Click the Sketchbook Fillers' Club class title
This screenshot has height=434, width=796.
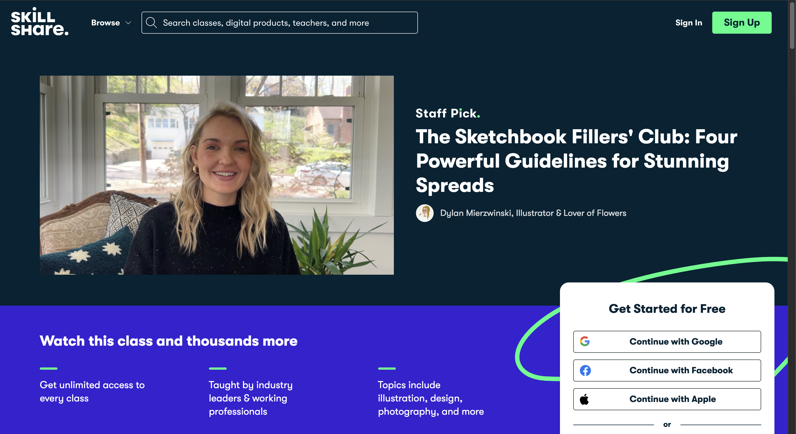tap(576, 161)
